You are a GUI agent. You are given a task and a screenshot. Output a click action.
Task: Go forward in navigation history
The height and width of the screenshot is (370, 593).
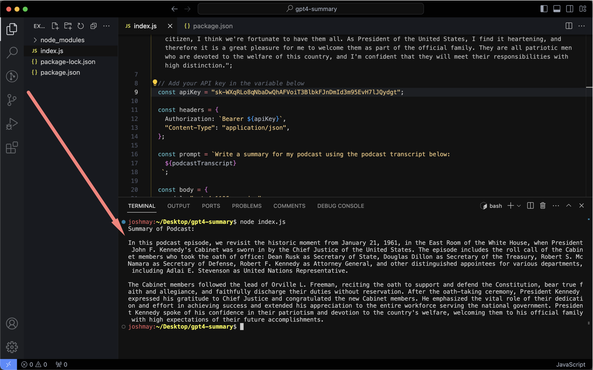coord(188,9)
